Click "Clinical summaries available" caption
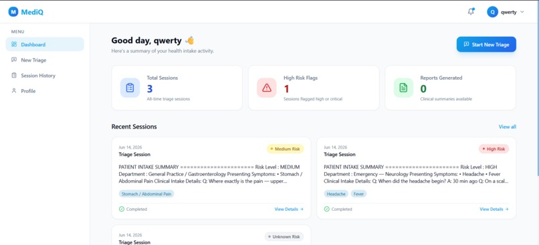 (x=446, y=99)
